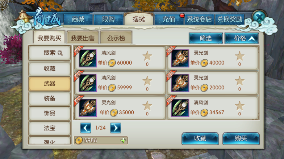Viewport: 284px width, 159px height.
Task: Select the 饰品 accessories category
Action: coord(50,113)
